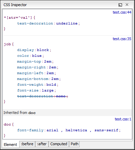Image resolution: width=135 pixels, height=150 pixels.
Task: Open the test.css:35 source link
Action: coord(122,39)
